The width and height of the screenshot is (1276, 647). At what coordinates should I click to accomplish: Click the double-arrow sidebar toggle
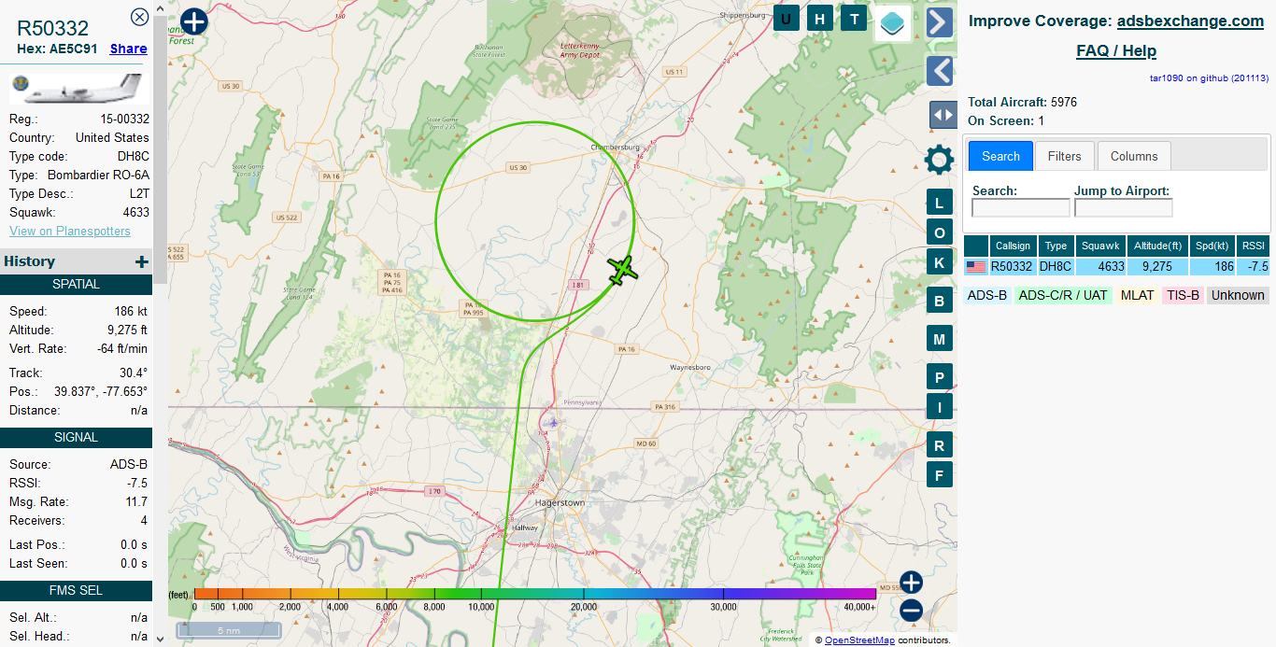[943, 115]
